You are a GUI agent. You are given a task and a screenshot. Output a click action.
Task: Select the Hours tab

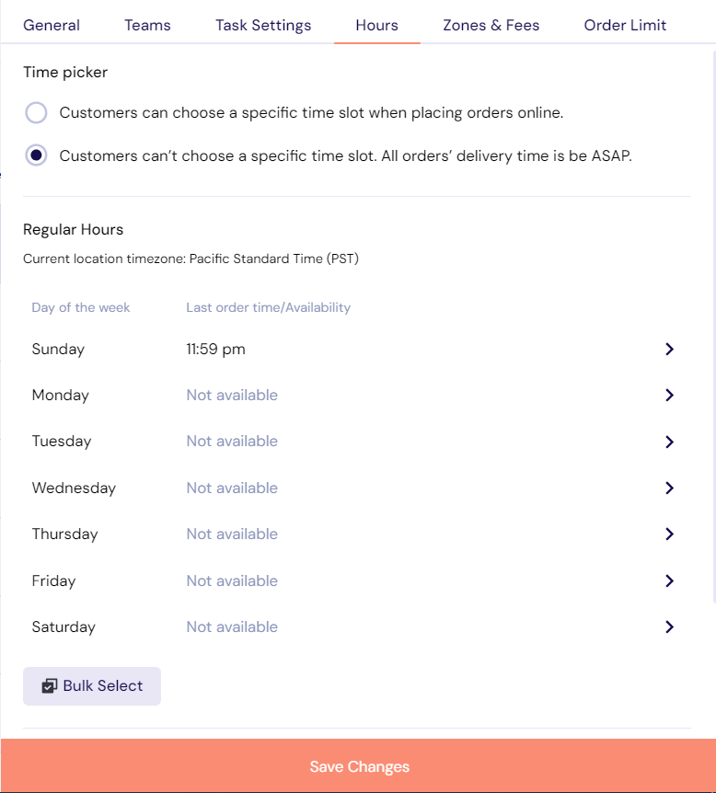[x=377, y=25]
